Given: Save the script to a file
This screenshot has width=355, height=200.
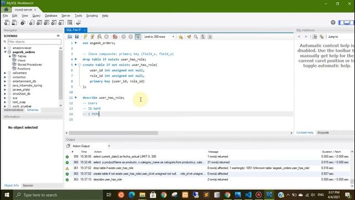Looking at the screenshot, I should [77, 37].
